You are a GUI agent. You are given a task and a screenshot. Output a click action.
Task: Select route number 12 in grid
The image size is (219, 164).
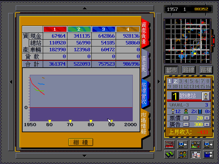186,86
